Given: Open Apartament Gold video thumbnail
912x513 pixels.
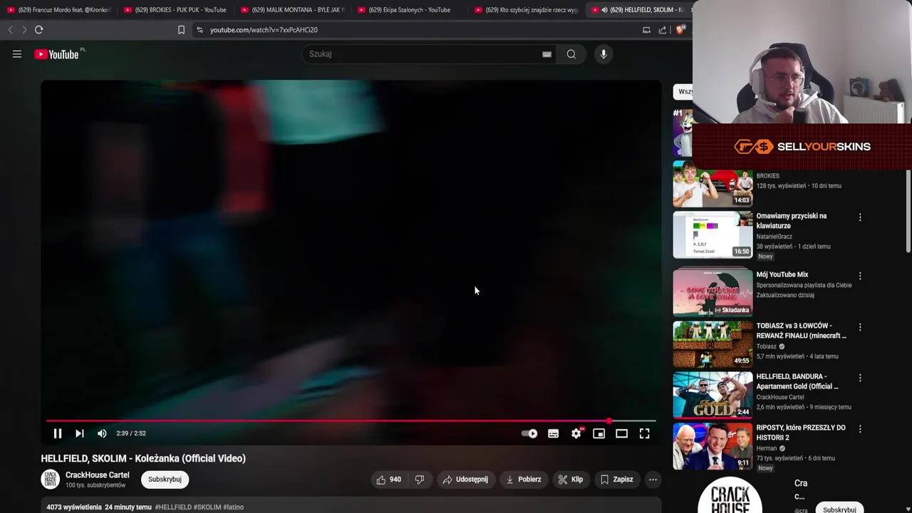Looking at the screenshot, I should (x=712, y=394).
